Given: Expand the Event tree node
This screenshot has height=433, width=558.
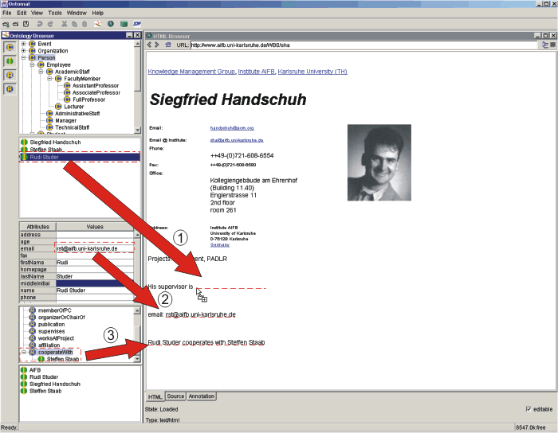Looking at the screenshot, I should pyautogui.click(x=23, y=44).
